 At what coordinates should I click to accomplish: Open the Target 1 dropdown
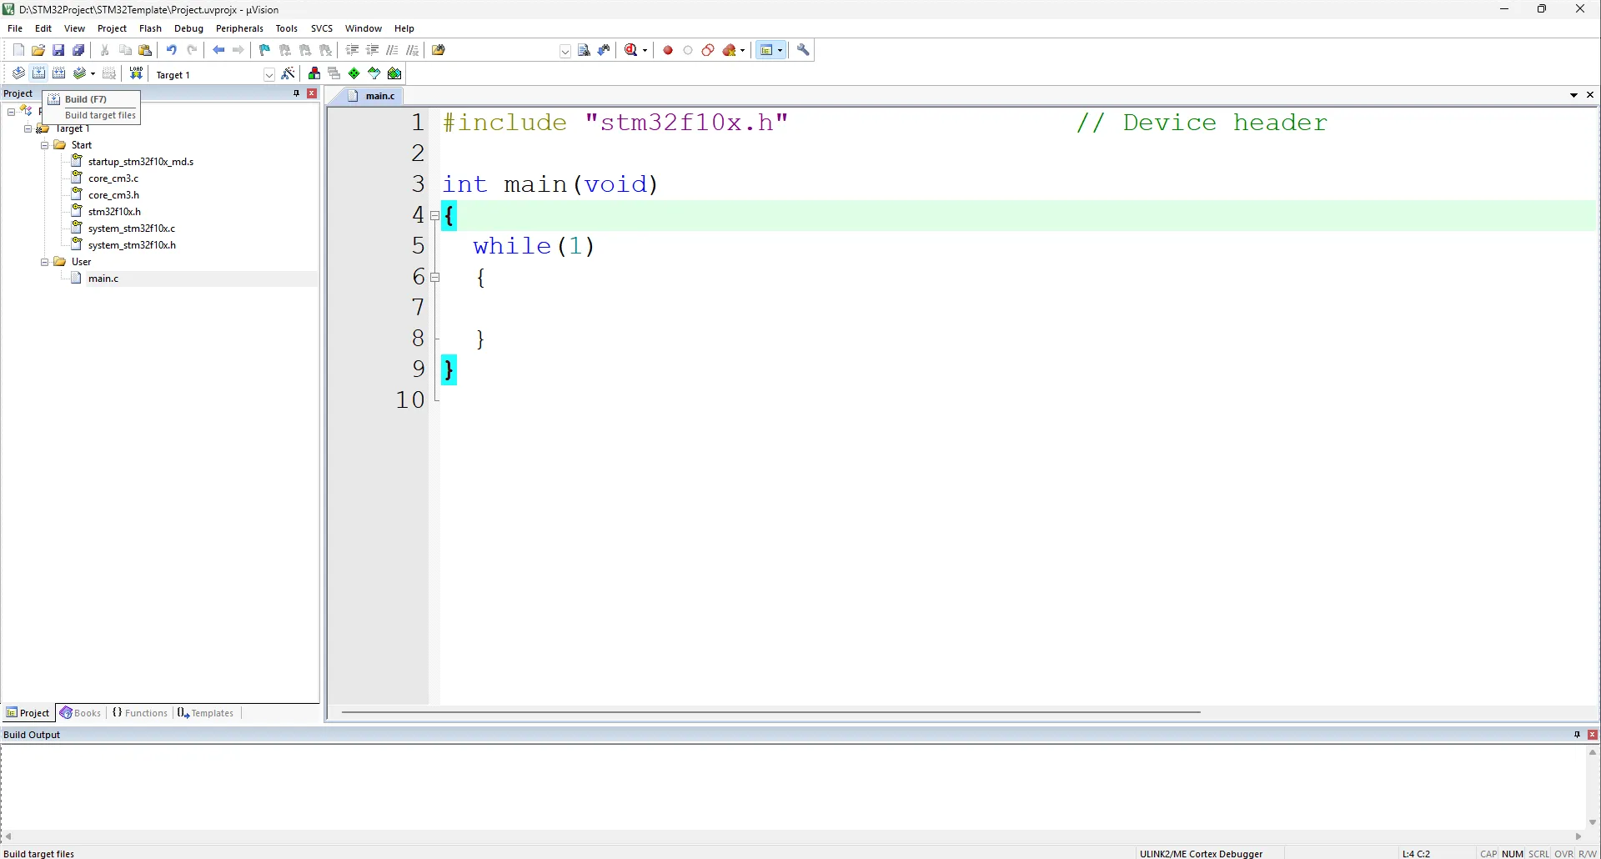pyautogui.click(x=269, y=75)
